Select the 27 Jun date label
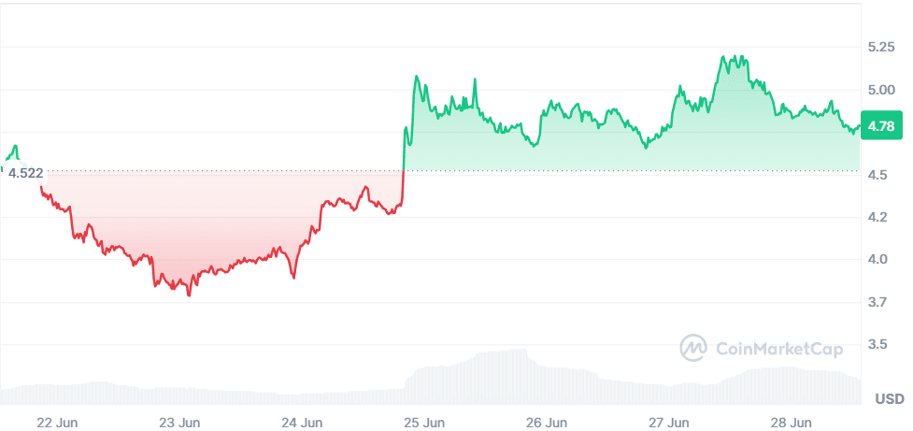Screen dimensions: 913x431 pos(668,421)
